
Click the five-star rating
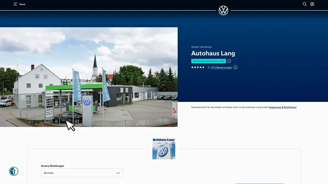point(198,67)
